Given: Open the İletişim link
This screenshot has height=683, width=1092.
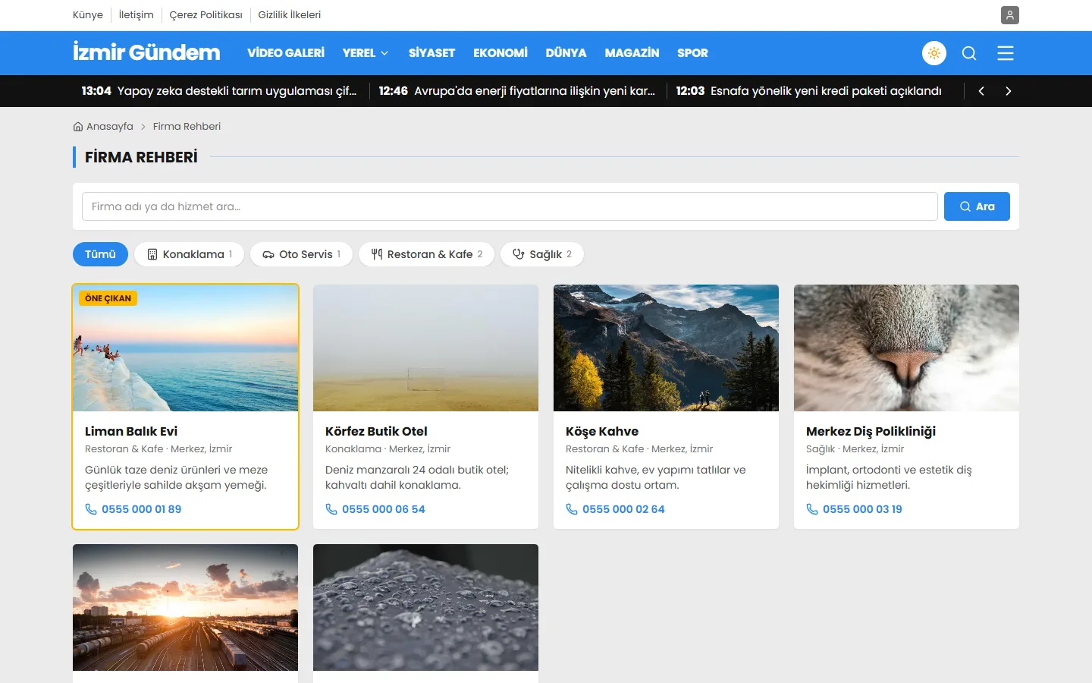Looking at the screenshot, I should 136,15.
